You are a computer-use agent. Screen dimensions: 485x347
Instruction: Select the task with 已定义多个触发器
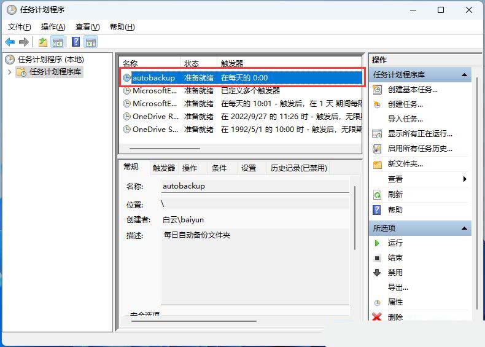point(242,91)
